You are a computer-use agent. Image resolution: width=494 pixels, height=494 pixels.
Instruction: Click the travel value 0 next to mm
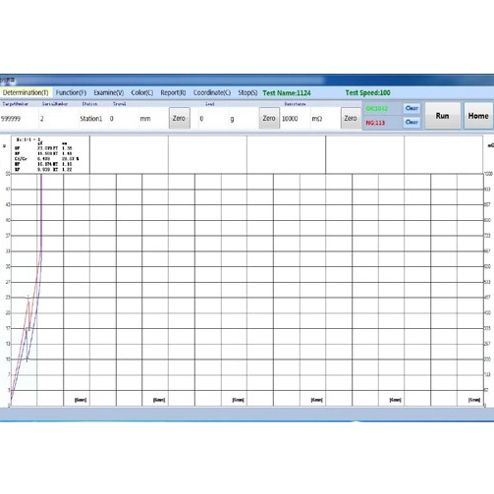112,119
